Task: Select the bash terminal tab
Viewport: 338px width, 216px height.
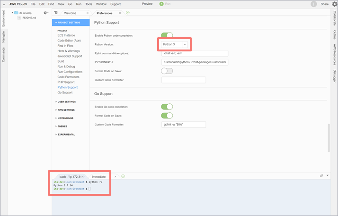Action: tap(70, 177)
